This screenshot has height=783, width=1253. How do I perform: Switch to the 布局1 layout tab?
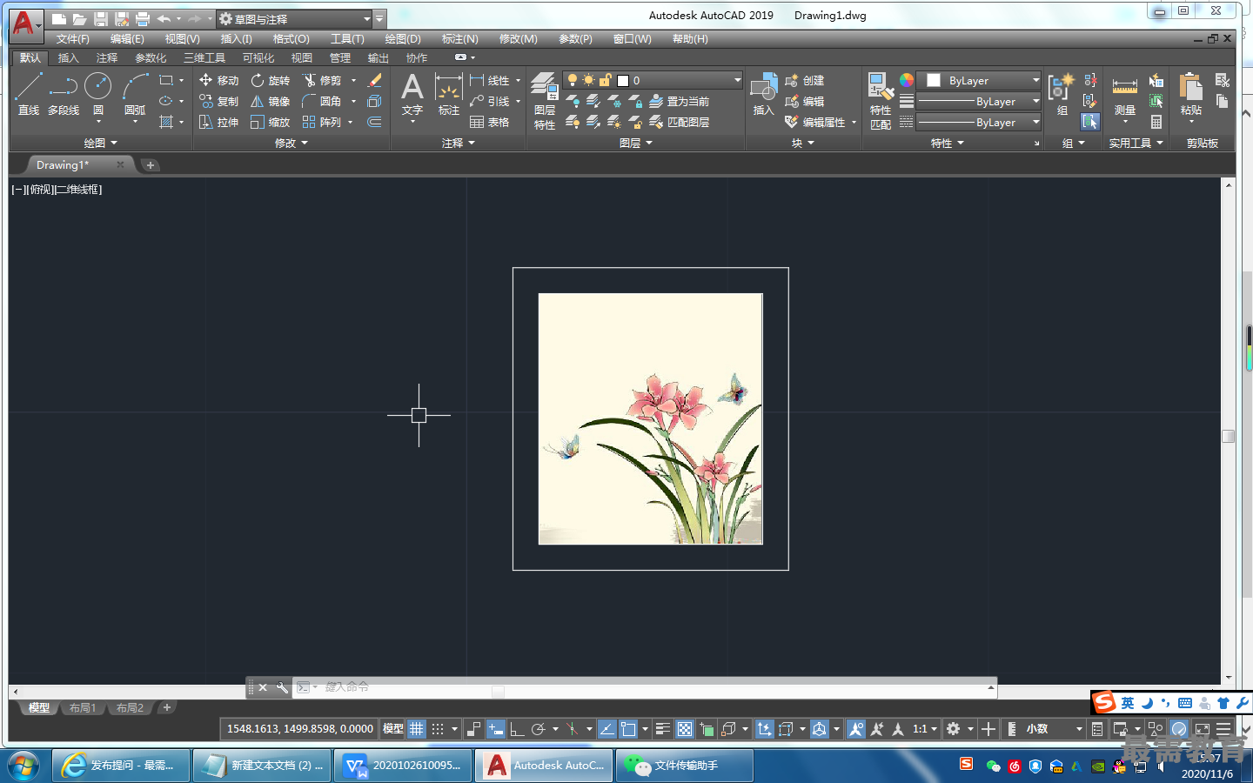(x=83, y=708)
